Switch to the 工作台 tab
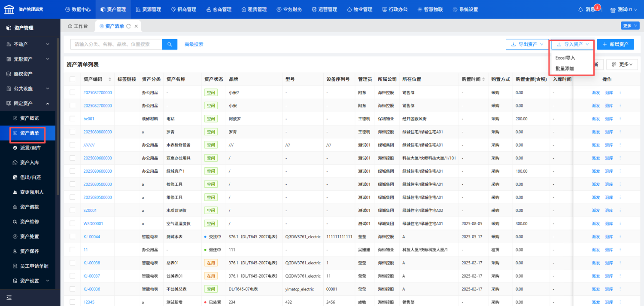Viewport: 644px width, 306px height. 78,26
